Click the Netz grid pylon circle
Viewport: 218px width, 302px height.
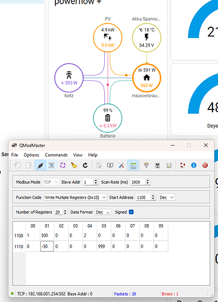tap(69, 78)
